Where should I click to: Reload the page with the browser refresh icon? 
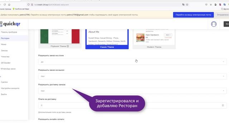pos(5,5)
